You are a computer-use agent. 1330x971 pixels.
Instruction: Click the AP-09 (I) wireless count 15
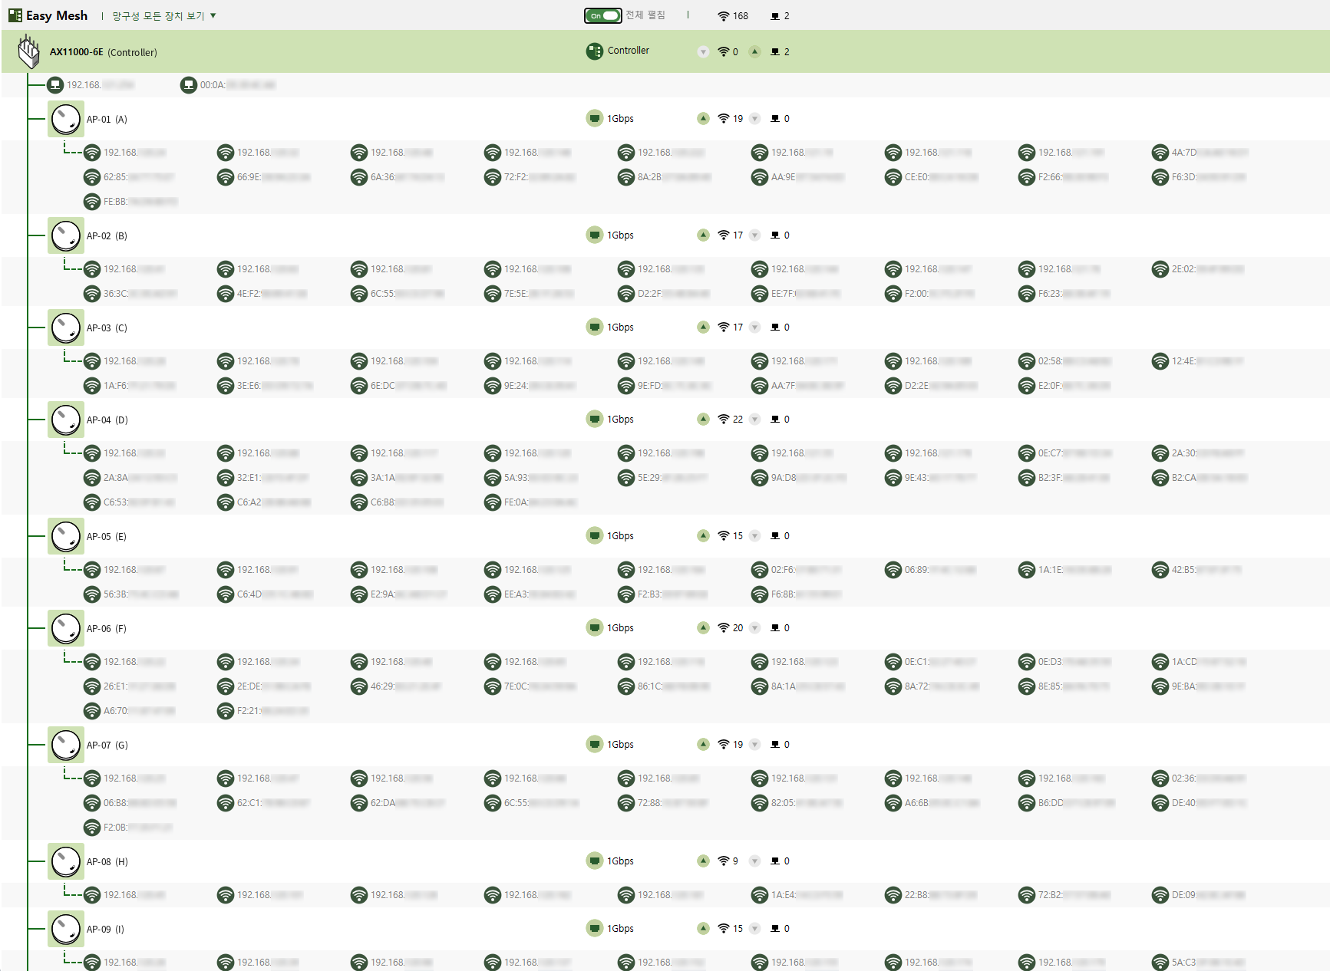738,929
